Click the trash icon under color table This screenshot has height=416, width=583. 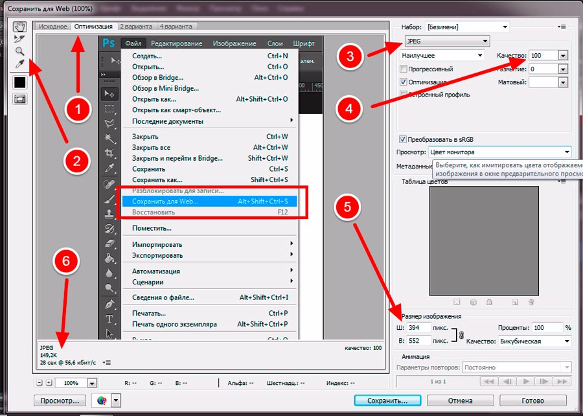531,302
